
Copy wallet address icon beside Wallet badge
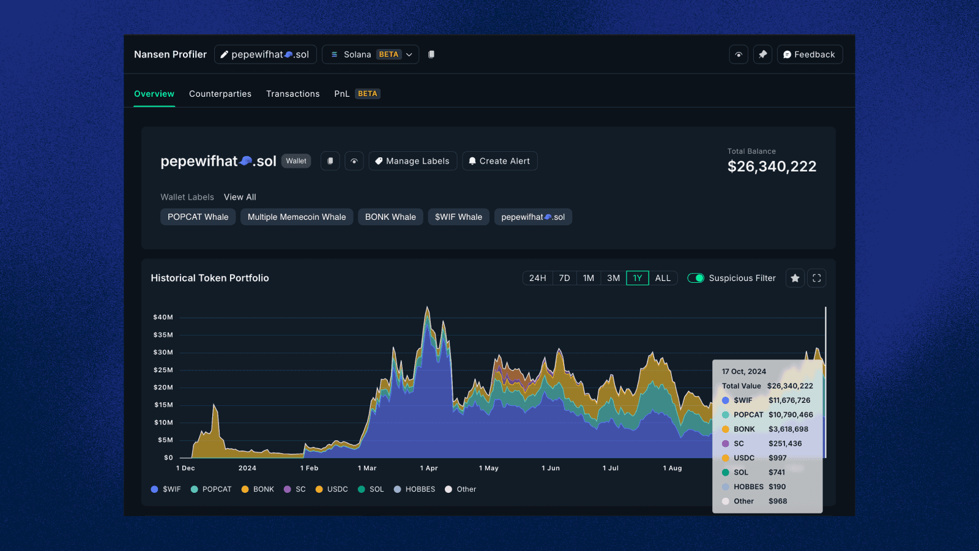tap(330, 161)
